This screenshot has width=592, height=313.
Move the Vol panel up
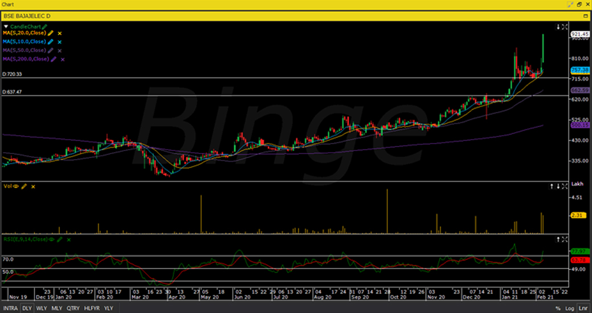click(x=552, y=186)
